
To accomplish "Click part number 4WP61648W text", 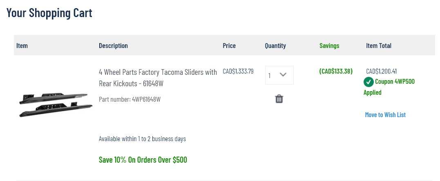I will (x=130, y=99).
